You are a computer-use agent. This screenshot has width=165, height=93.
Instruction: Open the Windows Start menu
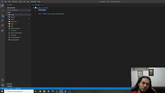coord(2,91)
